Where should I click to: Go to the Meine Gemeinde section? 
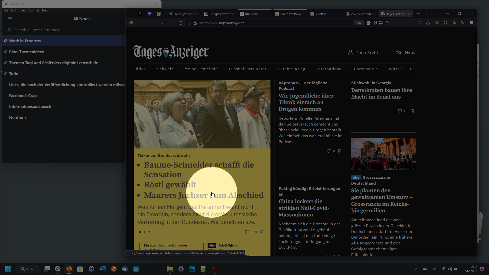tap(201, 69)
